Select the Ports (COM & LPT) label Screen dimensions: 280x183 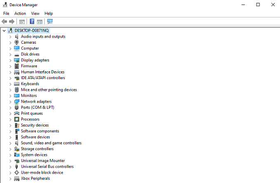[x=37, y=107]
